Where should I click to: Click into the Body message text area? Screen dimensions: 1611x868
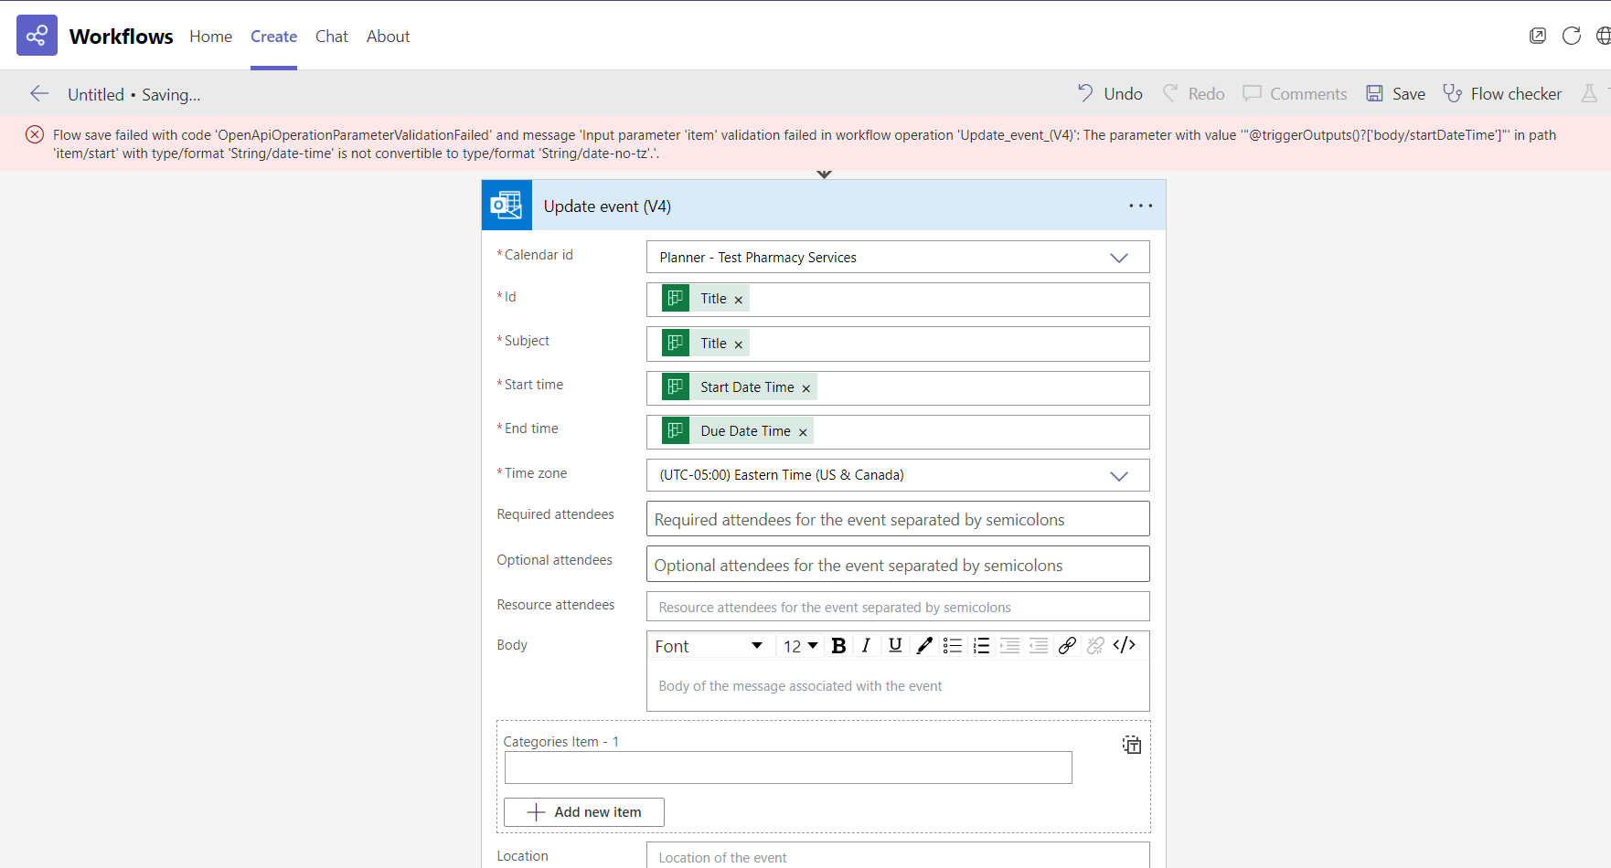898,685
